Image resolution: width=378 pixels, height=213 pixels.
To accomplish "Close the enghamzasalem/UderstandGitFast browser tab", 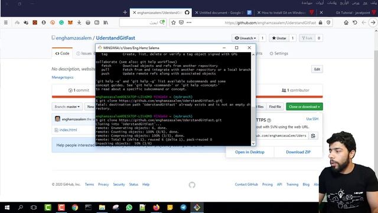I will click(x=134, y=12).
